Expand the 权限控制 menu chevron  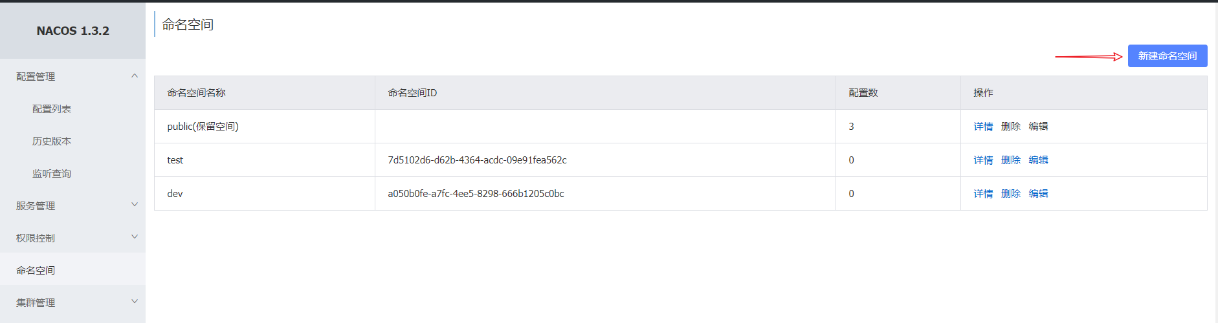(x=135, y=237)
